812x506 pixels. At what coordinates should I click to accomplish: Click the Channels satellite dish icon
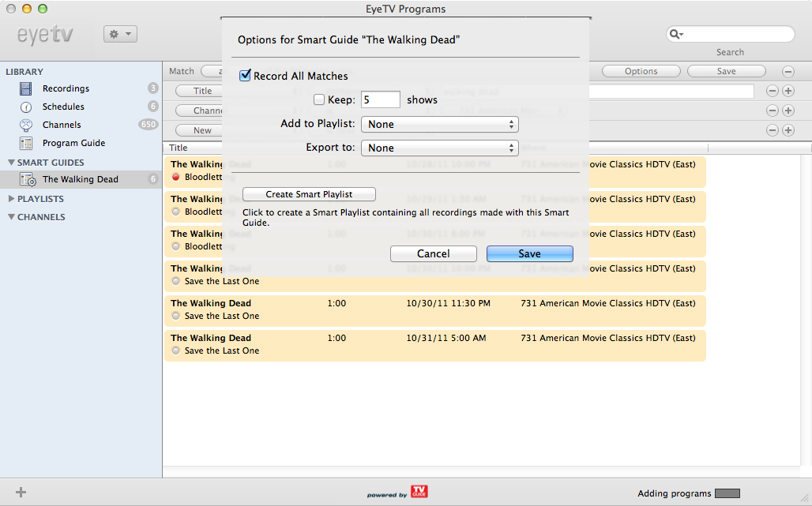(x=26, y=125)
